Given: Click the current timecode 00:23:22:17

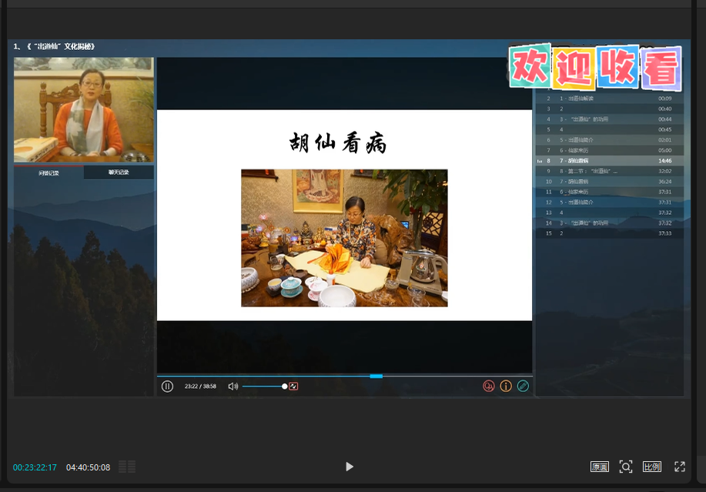Looking at the screenshot, I should coord(35,467).
